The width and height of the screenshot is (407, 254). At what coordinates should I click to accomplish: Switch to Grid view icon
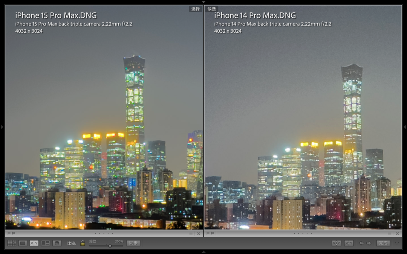tap(12, 243)
